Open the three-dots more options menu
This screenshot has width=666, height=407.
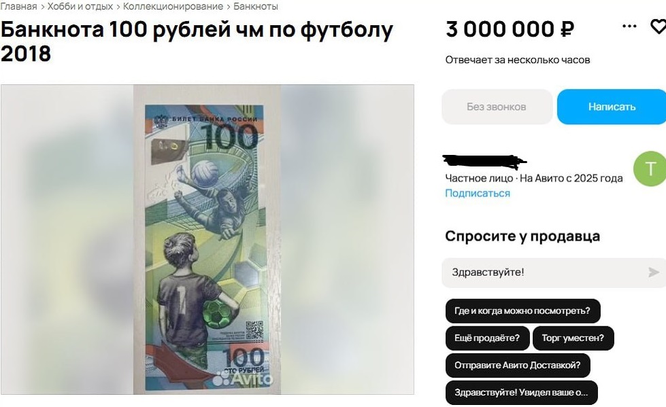click(629, 26)
